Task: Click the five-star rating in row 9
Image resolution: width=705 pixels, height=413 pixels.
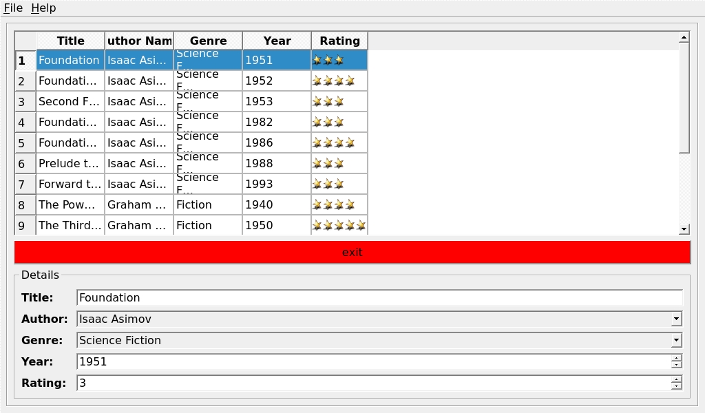Action: [x=339, y=226]
